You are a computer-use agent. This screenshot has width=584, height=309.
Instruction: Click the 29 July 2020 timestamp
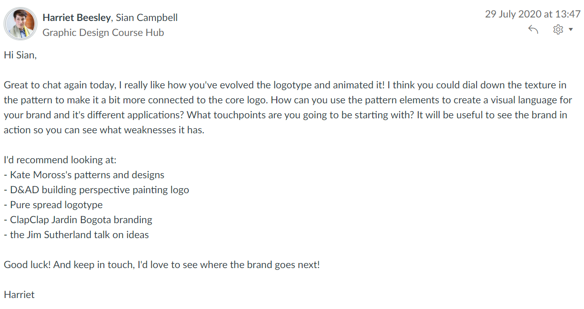pos(533,14)
